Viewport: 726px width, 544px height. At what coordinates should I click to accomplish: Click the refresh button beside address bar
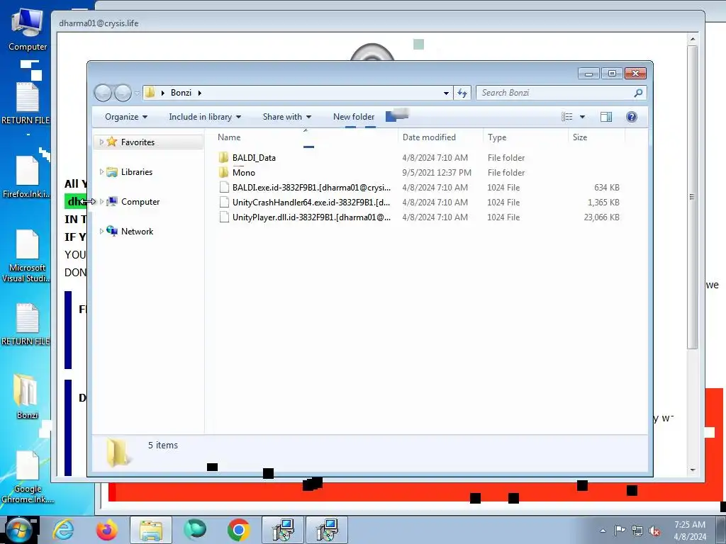[x=462, y=93]
